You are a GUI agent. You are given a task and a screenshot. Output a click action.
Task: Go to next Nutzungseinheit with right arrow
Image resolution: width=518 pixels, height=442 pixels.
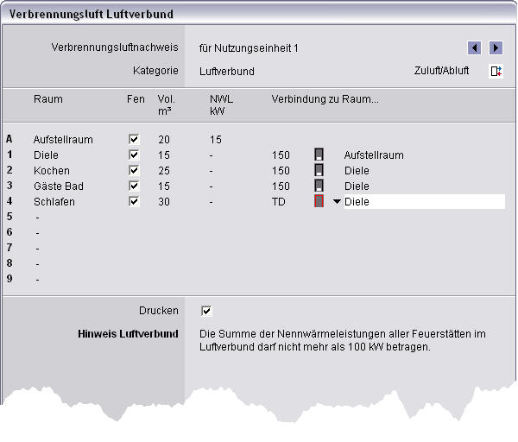tap(496, 47)
